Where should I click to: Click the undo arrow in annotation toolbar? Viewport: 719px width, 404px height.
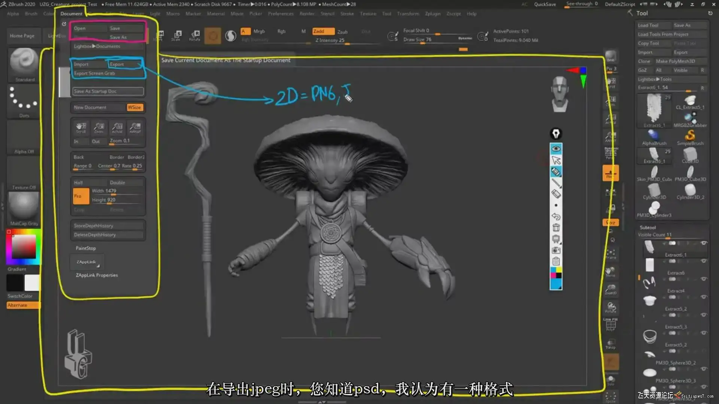pyautogui.click(x=556, y=216)
